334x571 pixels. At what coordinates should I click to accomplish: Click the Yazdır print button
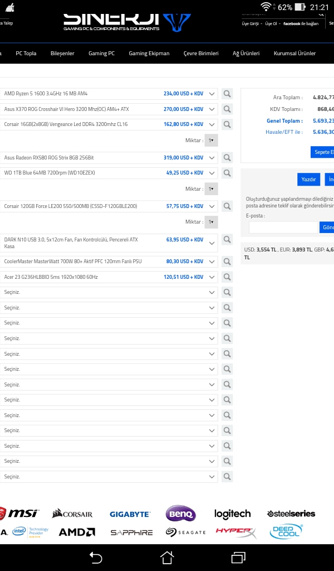(308, 180)
